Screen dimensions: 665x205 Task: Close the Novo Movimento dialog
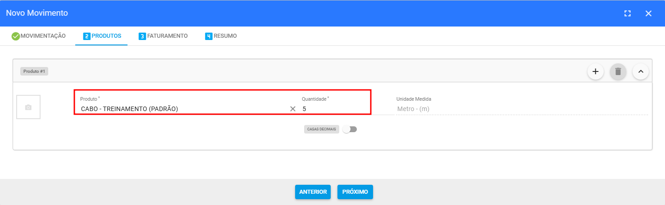[x=648, y=13]
